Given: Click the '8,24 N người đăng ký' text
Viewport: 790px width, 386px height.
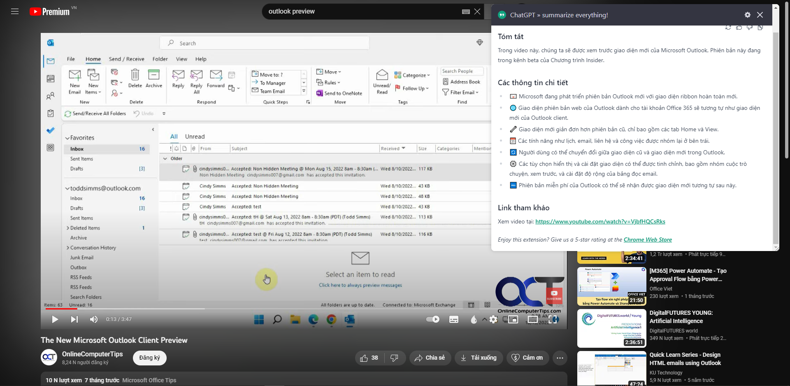Looking at the screenshot, I should click(x=85, y=363).
